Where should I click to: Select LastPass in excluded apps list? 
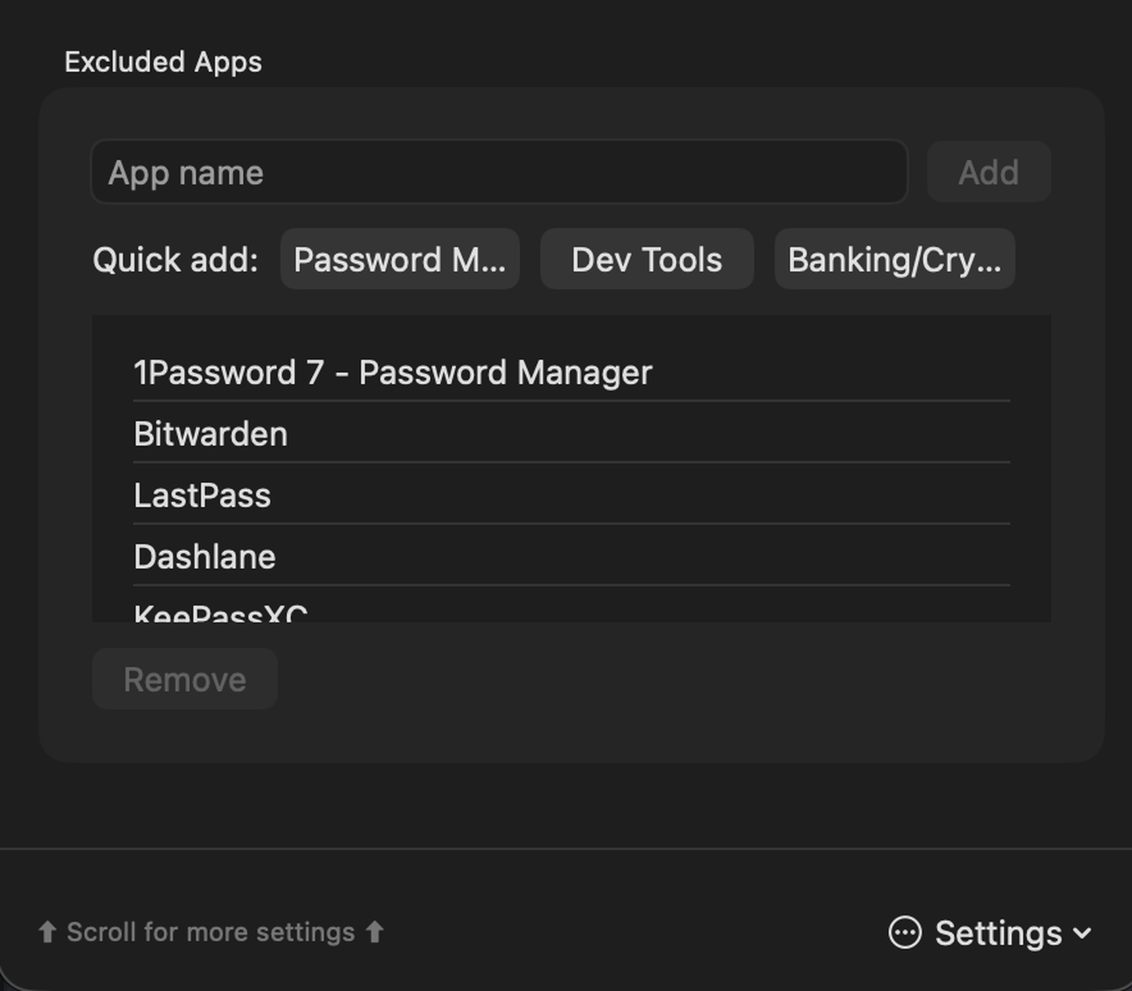(572, 495)
